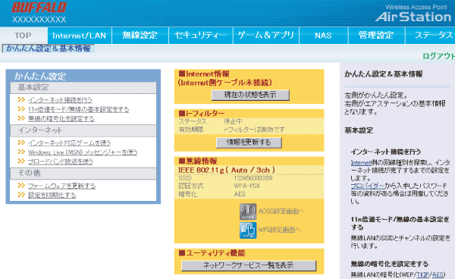Image resolution: width=455 pixels, height=279 pixels.
Task: Click arrow icon beside Windows Live メッセンジャー link
Action: 21,152
